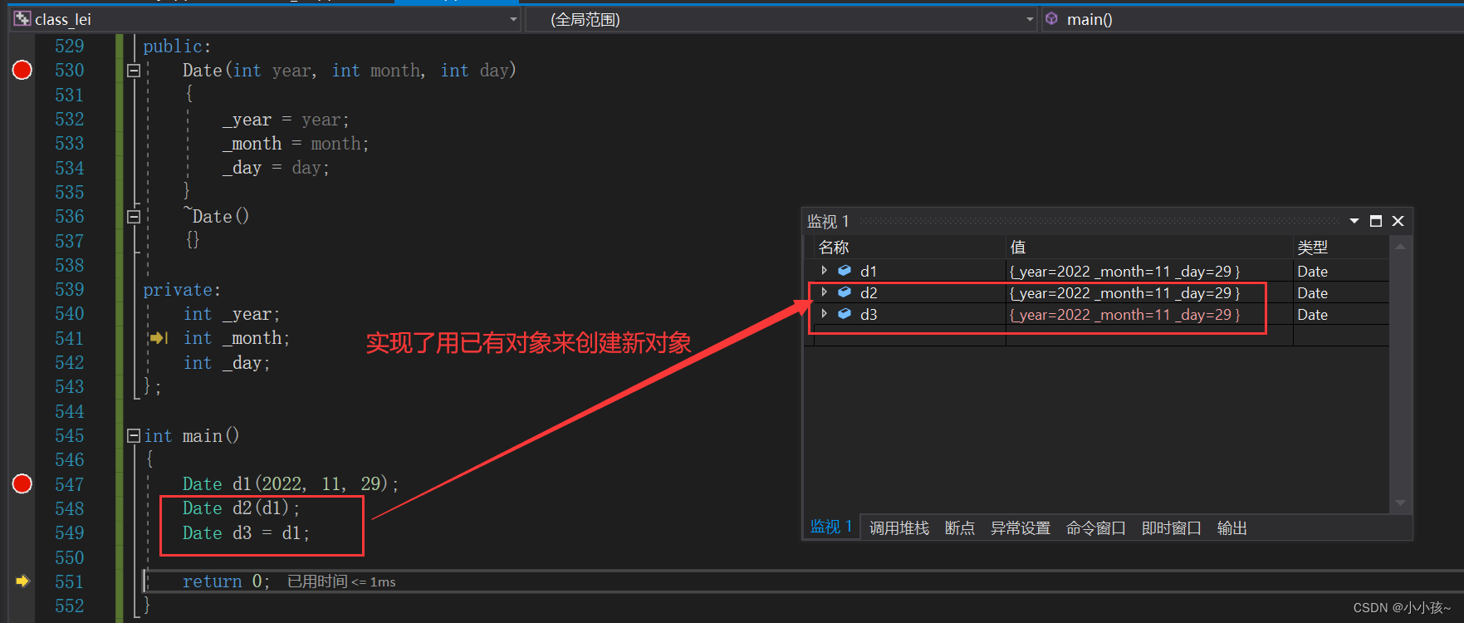Click the 值 column header
This screenshot has width=1464, height=623.
1018,247
